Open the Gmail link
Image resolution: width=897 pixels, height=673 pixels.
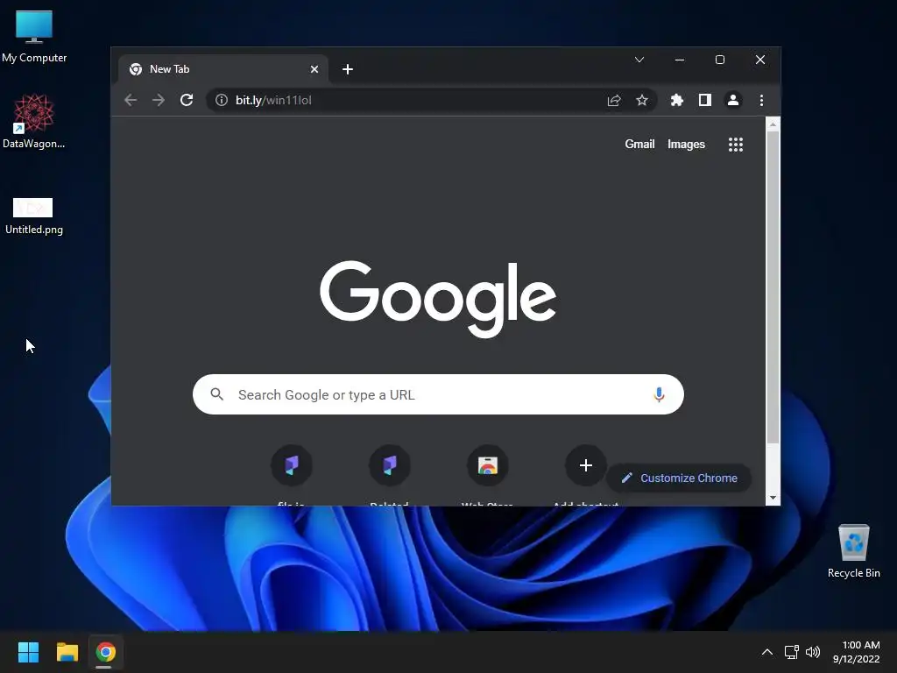coord(639,145)
